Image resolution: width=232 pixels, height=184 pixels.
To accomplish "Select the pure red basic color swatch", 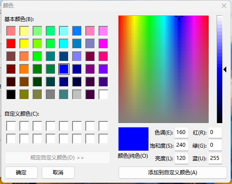I will point(11,44).
